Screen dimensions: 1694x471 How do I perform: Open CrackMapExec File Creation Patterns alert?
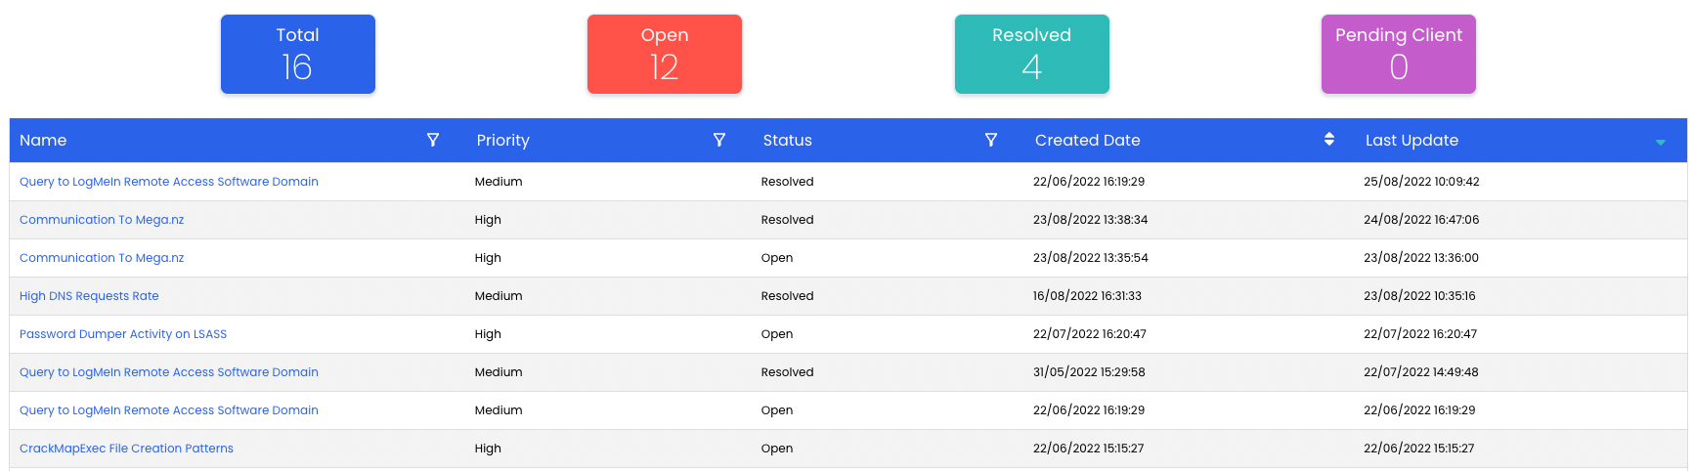(126, 449)
